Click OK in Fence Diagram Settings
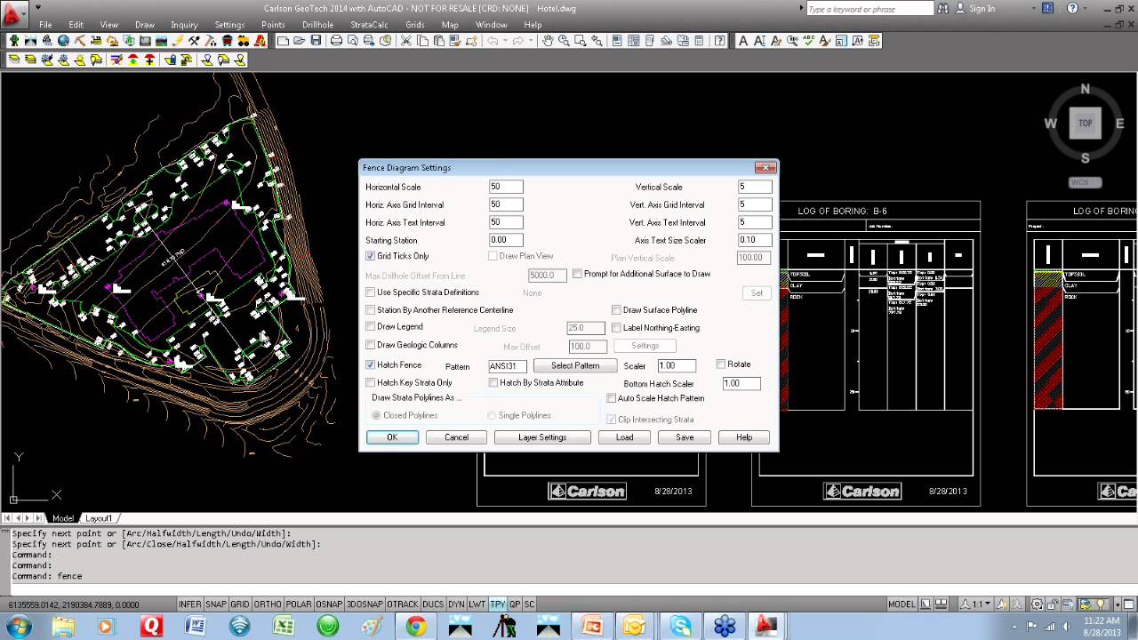Viewport: 1138px width, 640px height. 392,437
